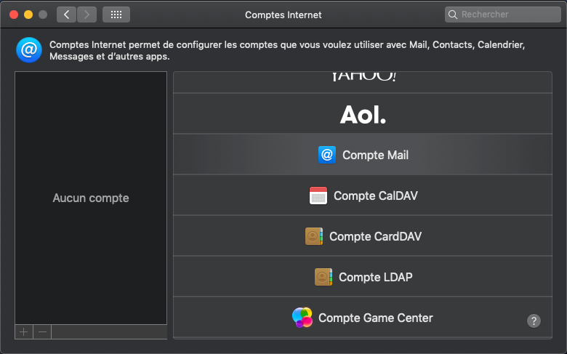Click the empty Aucun compte list

click(x=91, y=198)
